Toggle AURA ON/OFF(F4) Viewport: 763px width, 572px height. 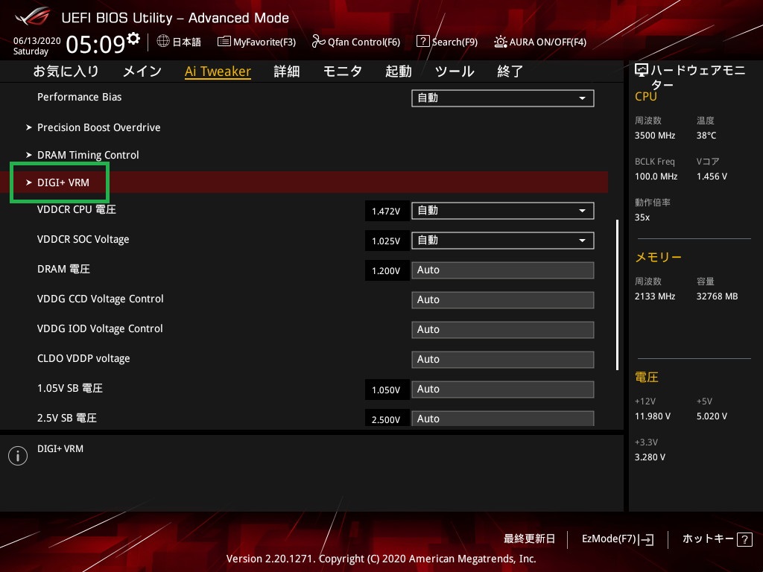(540, 42)
